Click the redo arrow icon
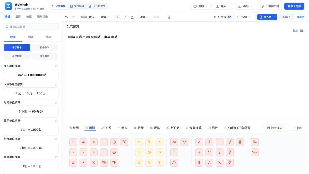The image size is (309, 174). coord(73,17)
